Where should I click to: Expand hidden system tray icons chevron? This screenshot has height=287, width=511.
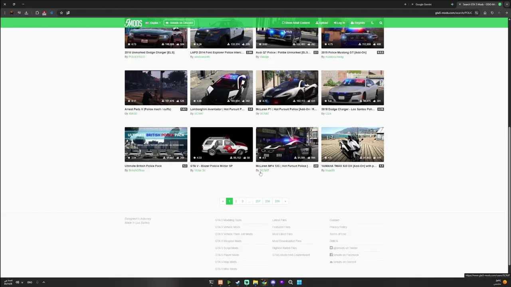44,282
